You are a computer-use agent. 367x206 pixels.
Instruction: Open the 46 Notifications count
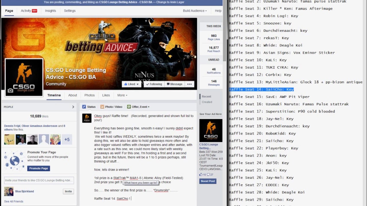(214, 71)
